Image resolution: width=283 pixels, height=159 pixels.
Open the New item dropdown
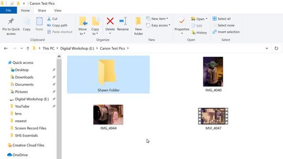157,19
